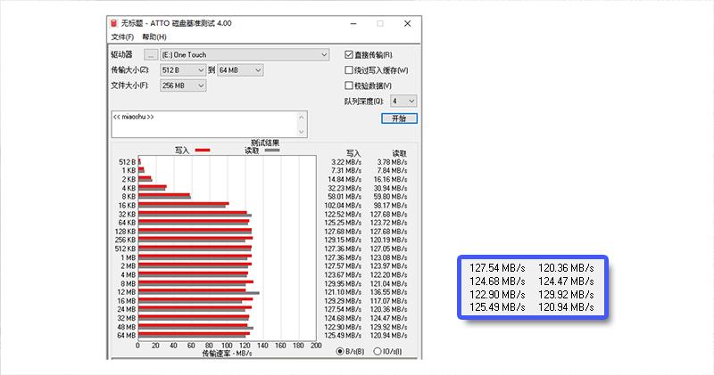The height and width of the screenshot is (375, 714).
Task: Click the 129.15 MB/s write value
Action: tap(343, 240)
